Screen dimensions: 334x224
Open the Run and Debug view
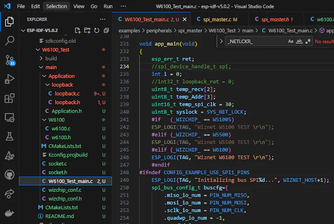tap(9, 79)
